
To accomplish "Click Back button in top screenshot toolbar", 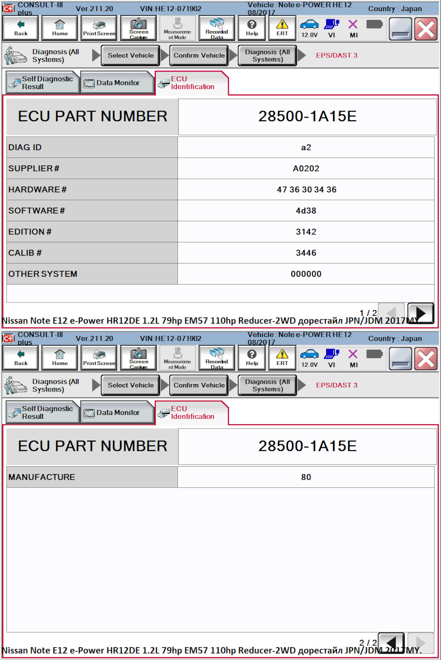I will click(21, 28).
